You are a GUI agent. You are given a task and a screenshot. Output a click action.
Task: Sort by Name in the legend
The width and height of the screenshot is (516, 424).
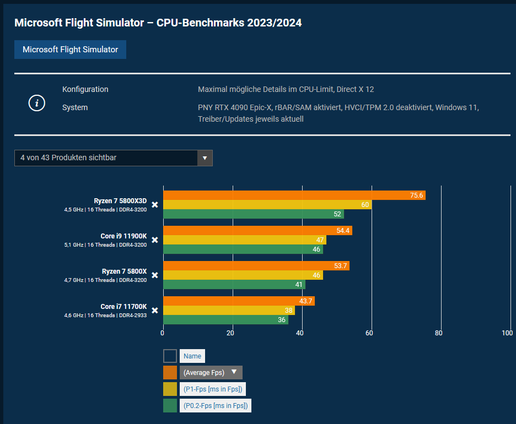click(192, 356)
